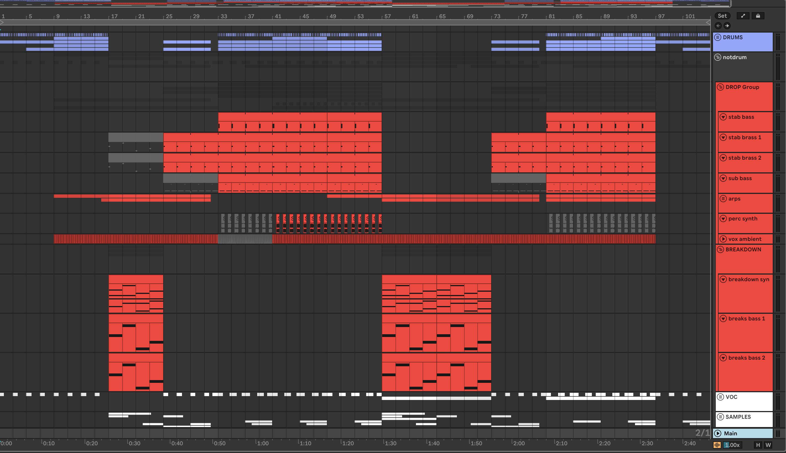Viewport: 786px width, 453px height.
Task: Fold the perc synth track
Action: 723,219
